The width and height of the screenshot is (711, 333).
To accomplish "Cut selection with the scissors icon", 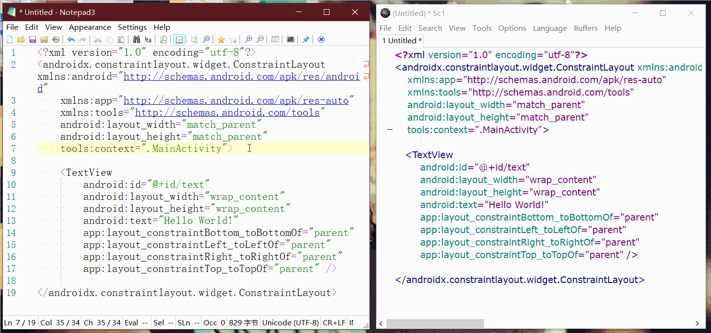I will (x=98, y=39).
